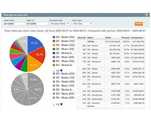
Task: Go to next legend page in top chart
Action: pos(61,71)
